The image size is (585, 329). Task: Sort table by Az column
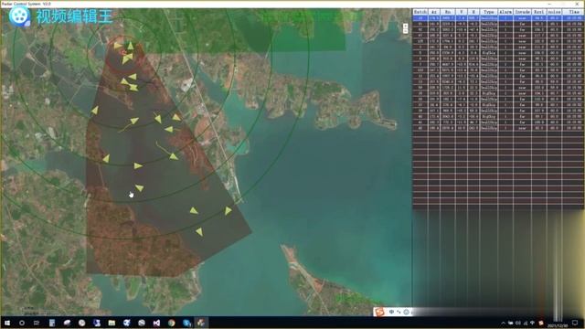click(x=434, y=12)
